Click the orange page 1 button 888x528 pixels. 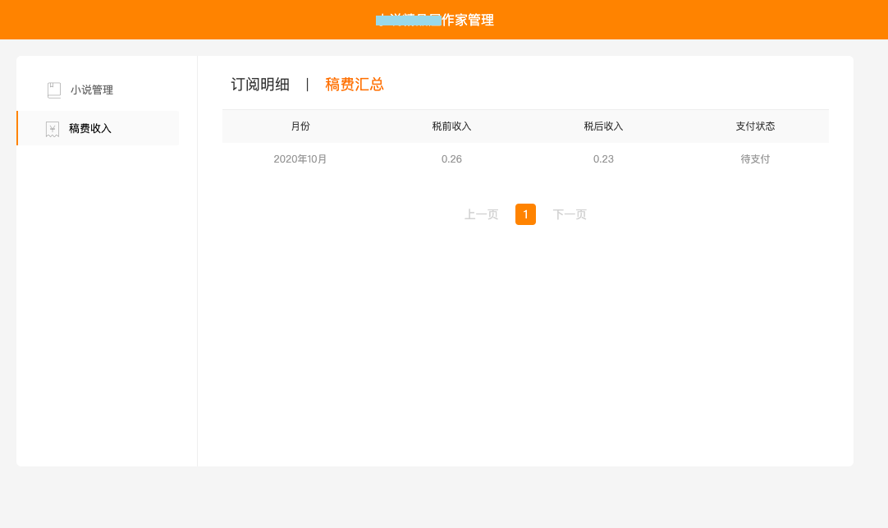point(525,214)
